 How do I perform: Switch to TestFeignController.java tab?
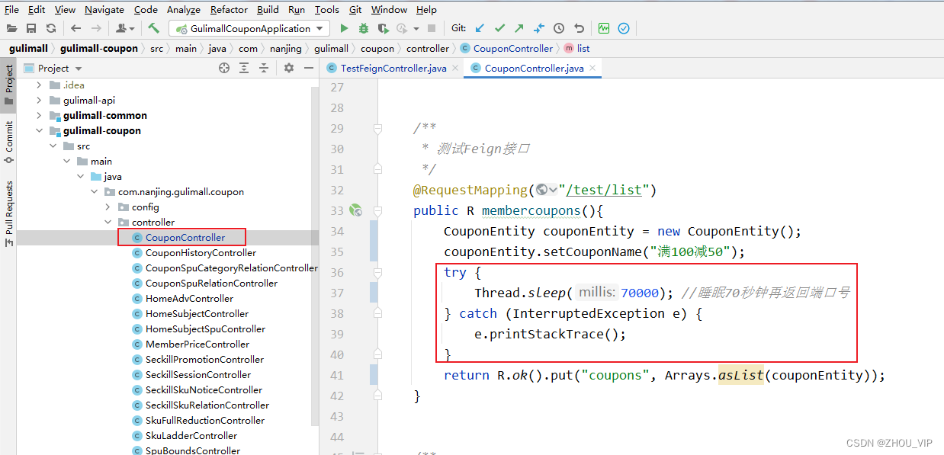tap(393, 68)
